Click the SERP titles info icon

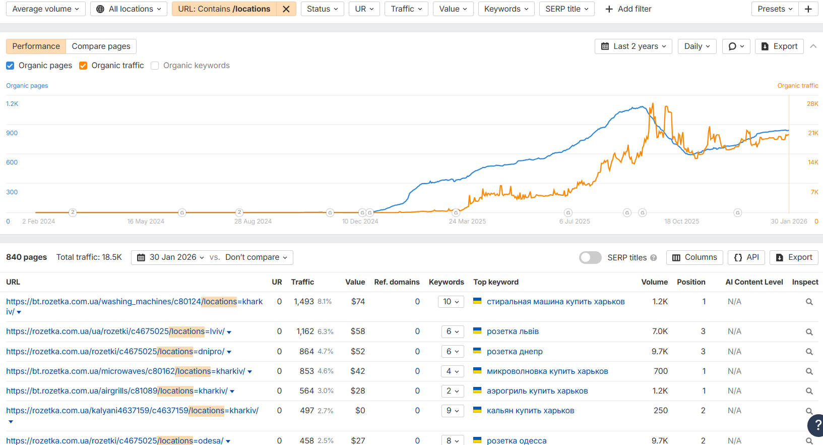point(653,258)
